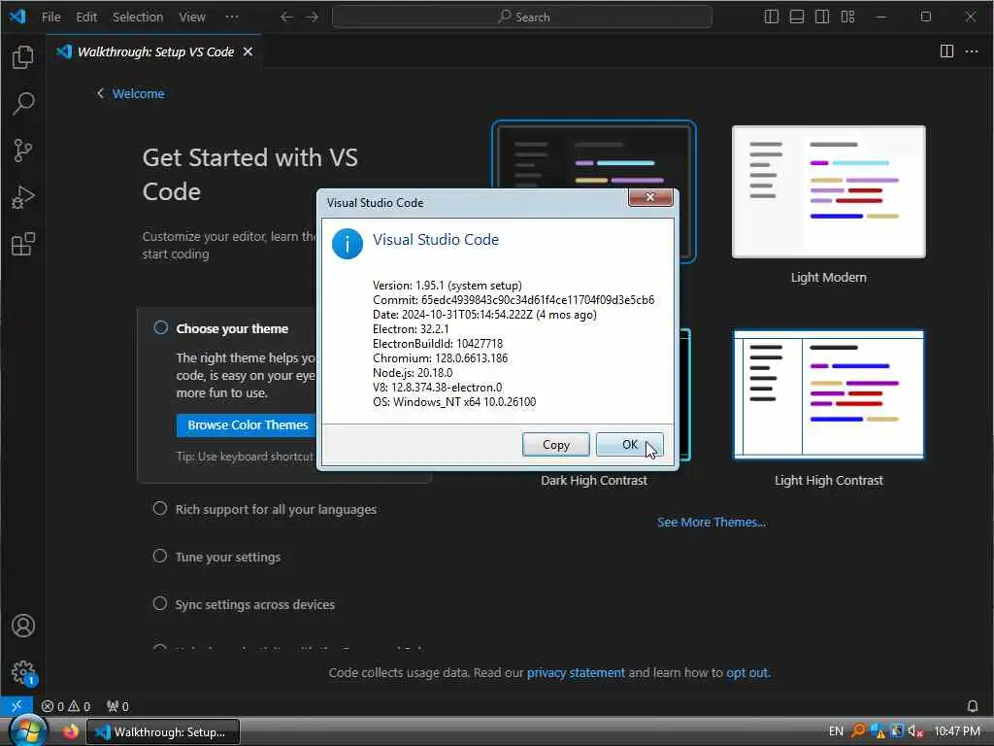
Task: Open editor More Actions ellipsis
Action: tap(971, 51)
